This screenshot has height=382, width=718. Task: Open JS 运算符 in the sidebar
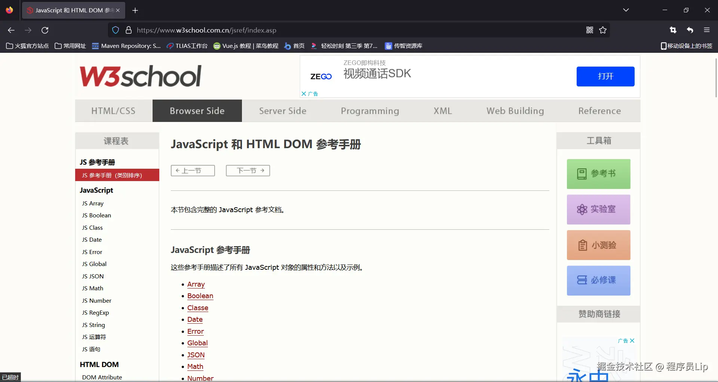click(94, 337)
